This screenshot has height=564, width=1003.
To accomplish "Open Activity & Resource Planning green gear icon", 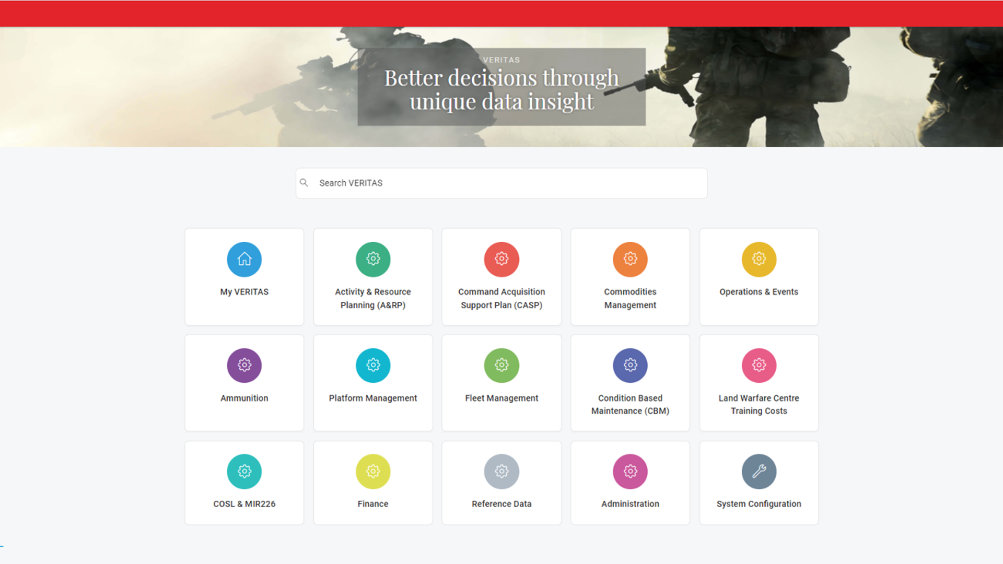I will tap(373, 259).
